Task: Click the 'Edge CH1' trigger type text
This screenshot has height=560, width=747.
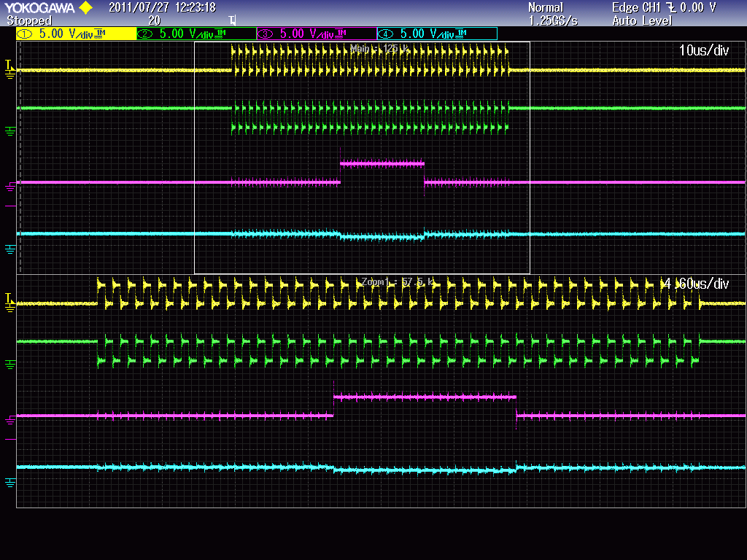Action: pos(636,7)
